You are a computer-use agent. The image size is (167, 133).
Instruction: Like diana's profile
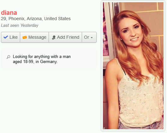(x=10, y=37)
